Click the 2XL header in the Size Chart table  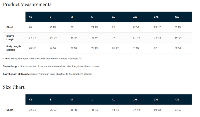[x=135, y=100]
